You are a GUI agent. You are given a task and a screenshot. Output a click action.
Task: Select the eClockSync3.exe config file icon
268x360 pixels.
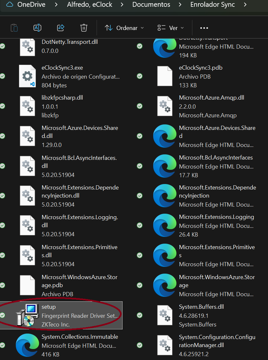27,76
